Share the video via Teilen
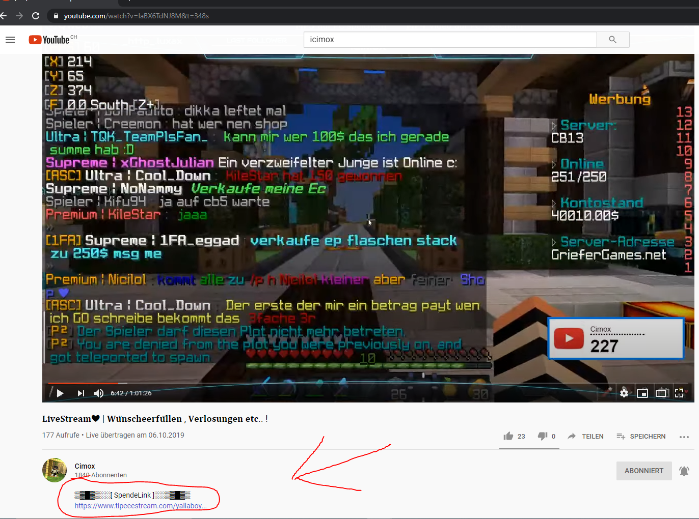This screenshot has width=699, height=519. click(x=585, y=436)
